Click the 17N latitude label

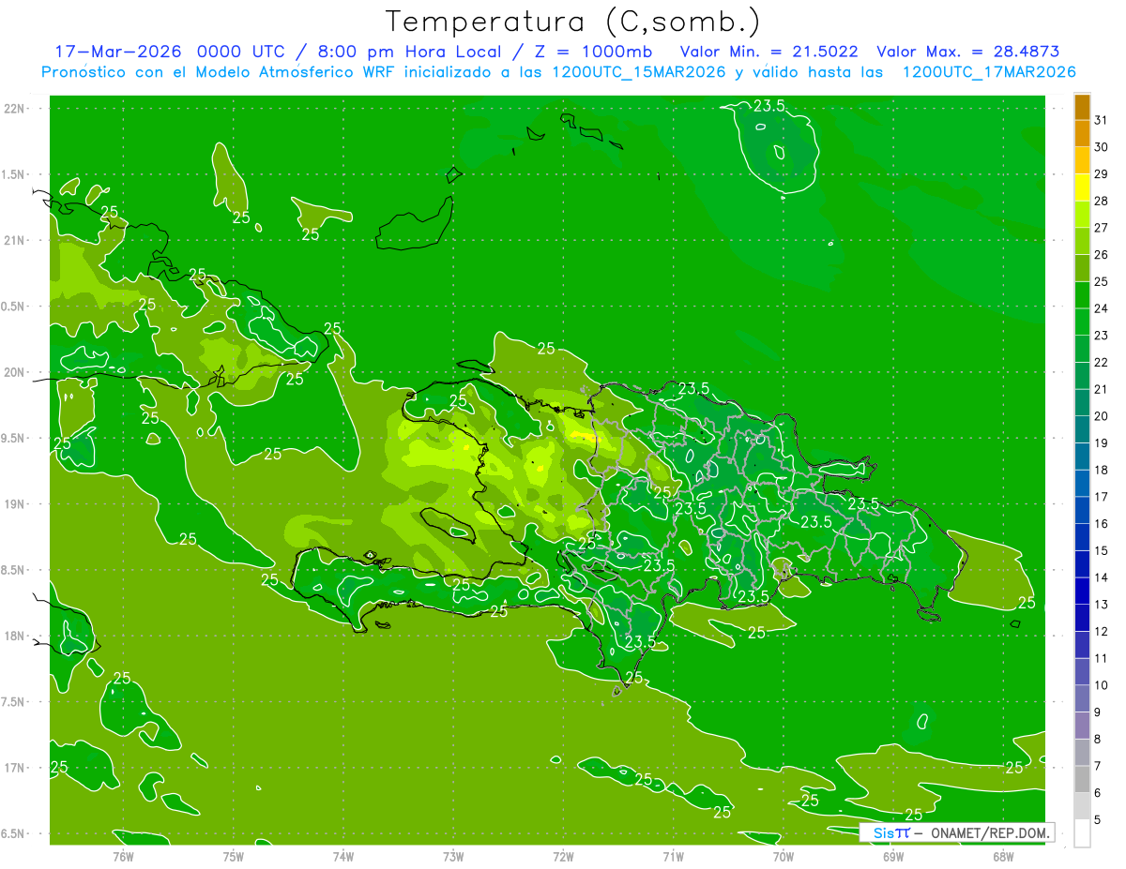click(x=13, y=768)
